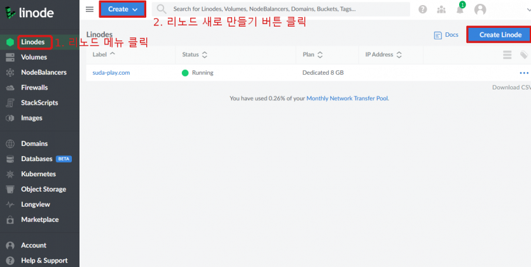
Task: Click the green Running status indicator
Action: point(185,73)
